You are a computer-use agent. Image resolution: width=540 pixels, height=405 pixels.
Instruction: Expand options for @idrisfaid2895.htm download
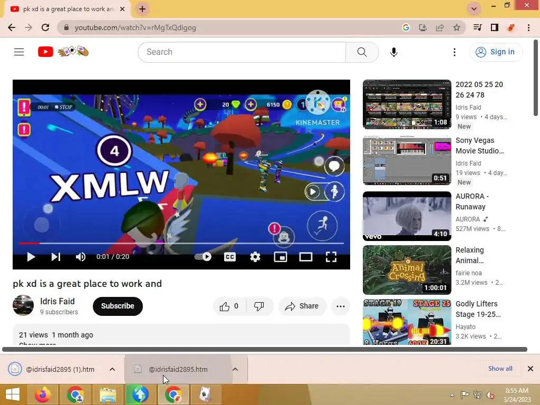pos(235,369)
